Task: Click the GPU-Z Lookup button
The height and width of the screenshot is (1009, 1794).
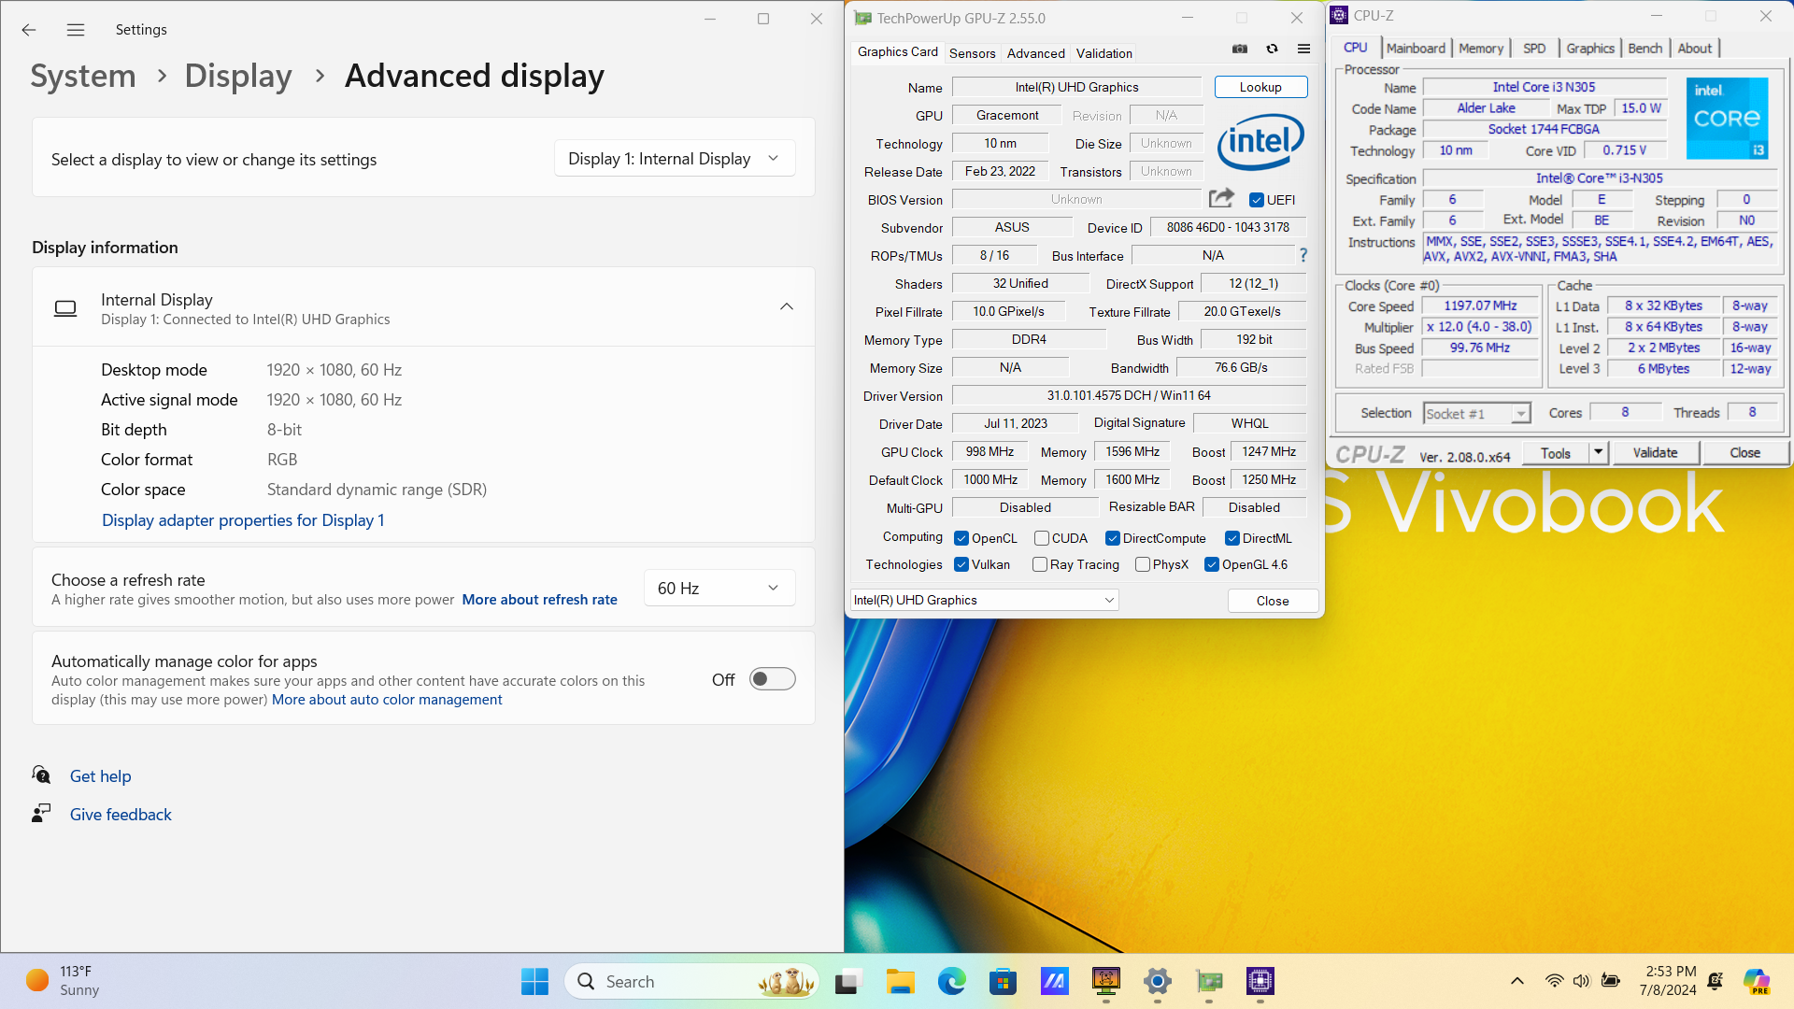Action: 1260,87
